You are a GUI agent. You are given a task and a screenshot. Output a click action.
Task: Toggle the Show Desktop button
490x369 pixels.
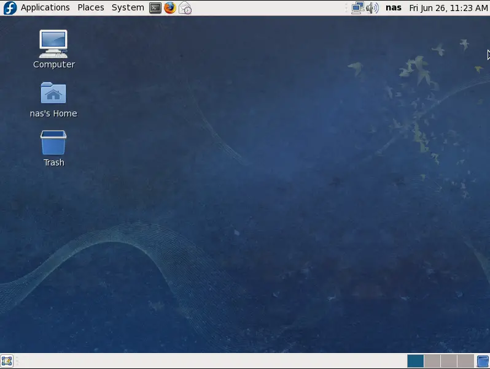7,361
